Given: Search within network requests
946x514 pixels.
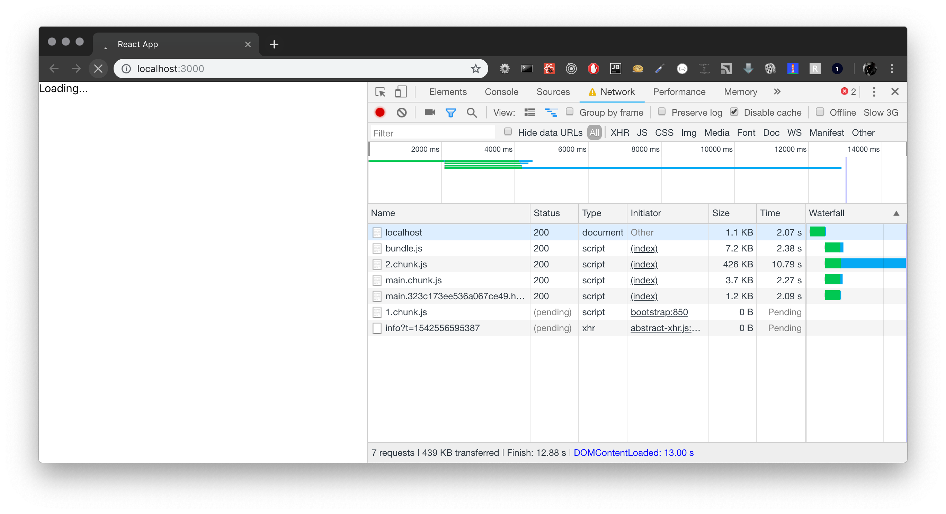Looking at the screenshot, I should point(472,113).
